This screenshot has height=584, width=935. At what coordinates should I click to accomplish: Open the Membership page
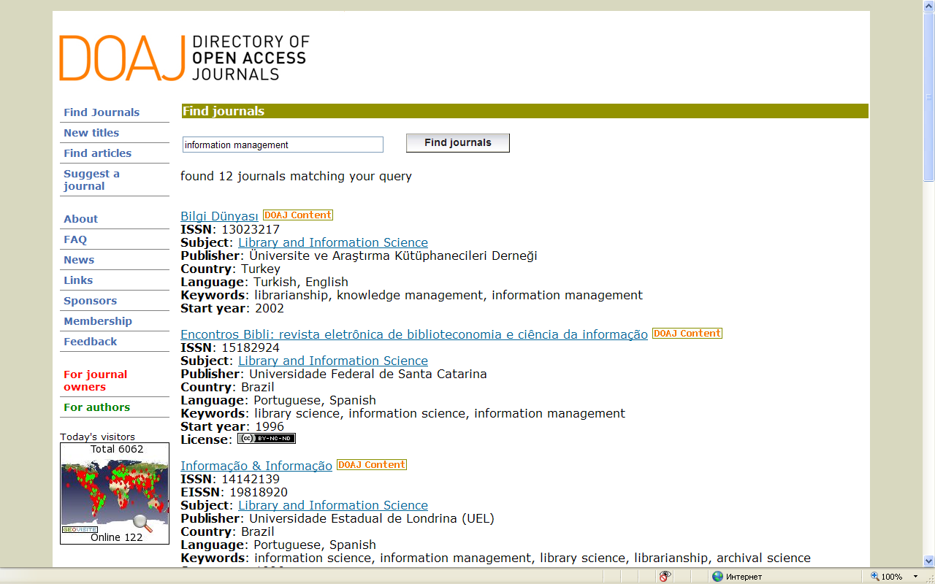[x=98, y=321]
